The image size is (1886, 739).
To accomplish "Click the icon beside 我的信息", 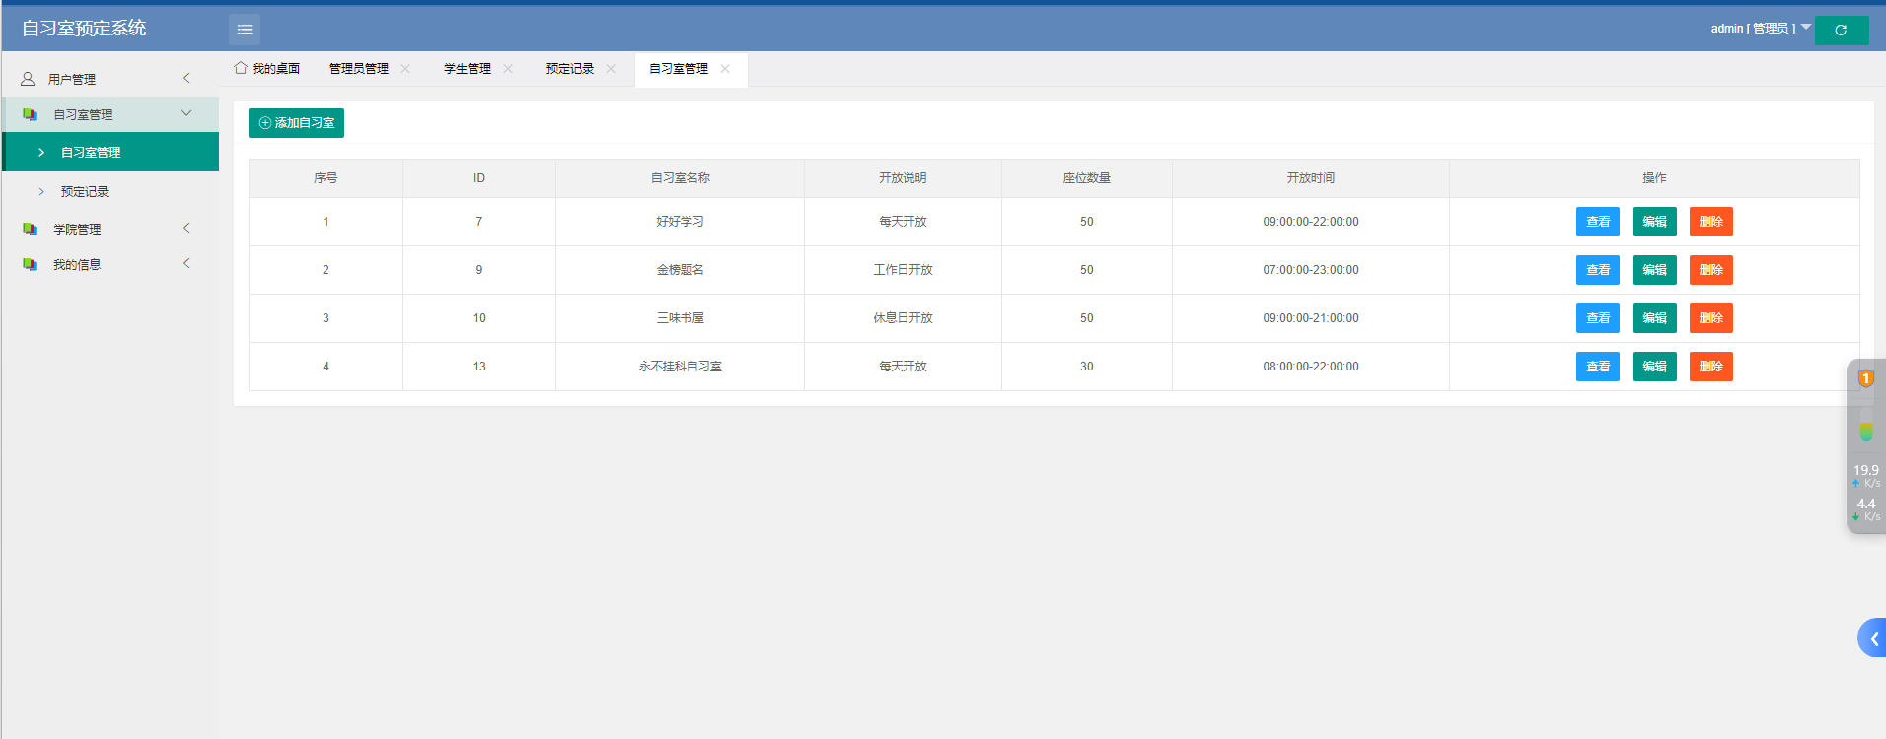I will point(30,264).
